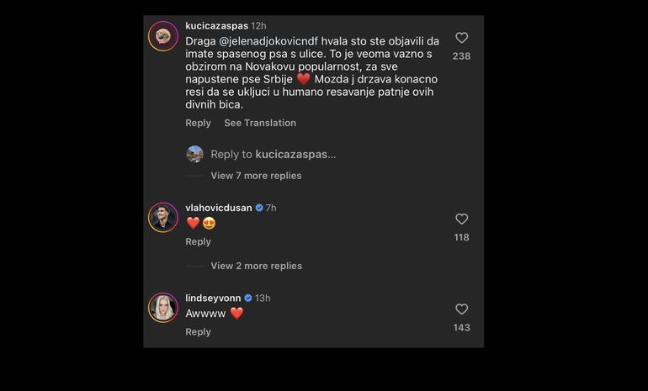Open vlahovicdusan username link
The image size is (648, 391).
[219, 208]
